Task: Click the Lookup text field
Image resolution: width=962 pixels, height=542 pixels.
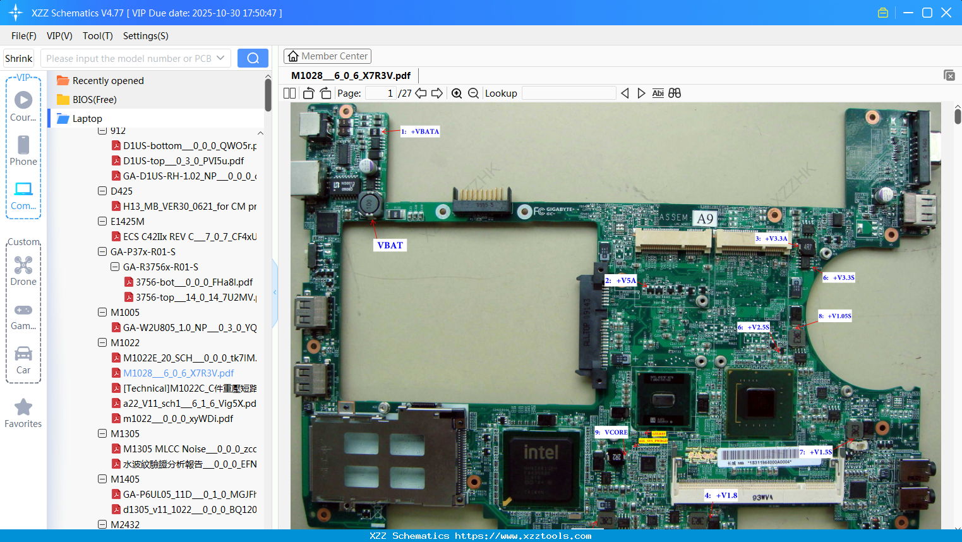Action: (569, 93)
